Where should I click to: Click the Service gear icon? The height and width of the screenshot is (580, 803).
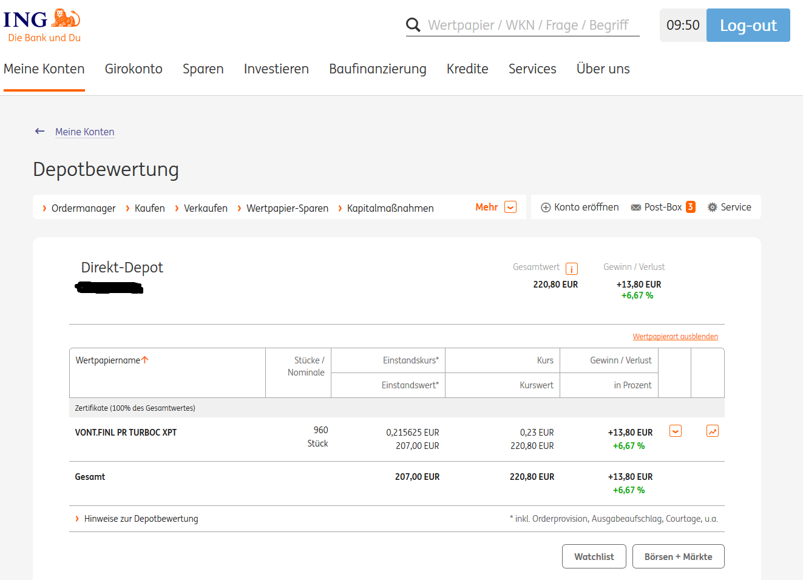pos(712,207)
